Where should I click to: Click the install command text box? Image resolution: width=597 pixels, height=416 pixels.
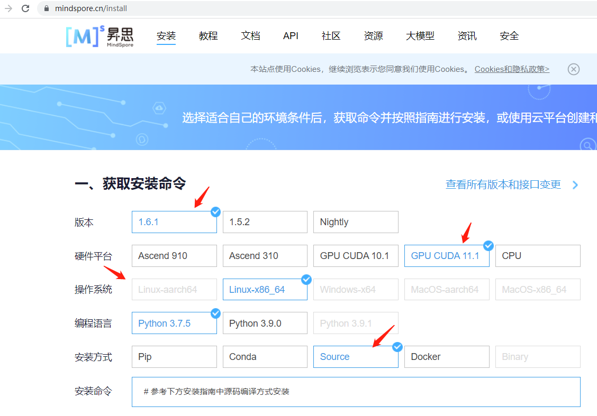coord(356,392)
